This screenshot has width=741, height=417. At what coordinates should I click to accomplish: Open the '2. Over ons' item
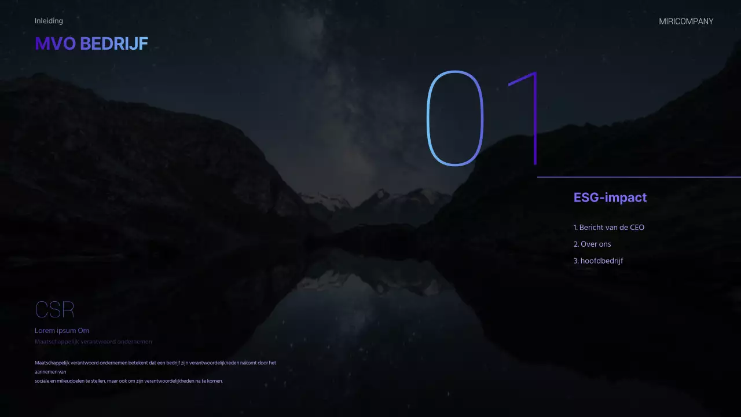(592, 244)
